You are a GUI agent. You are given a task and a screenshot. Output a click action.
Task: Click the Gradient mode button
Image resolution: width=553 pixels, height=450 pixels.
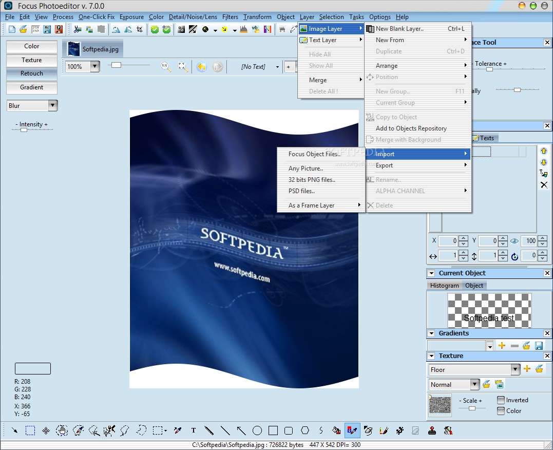32,87
